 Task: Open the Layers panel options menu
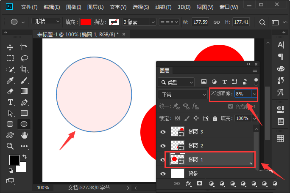point(255,70)
